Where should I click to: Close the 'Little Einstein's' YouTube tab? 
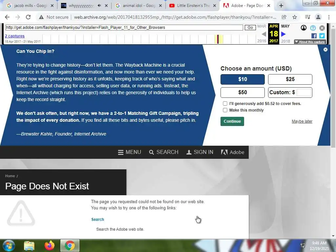click(215, 6)
